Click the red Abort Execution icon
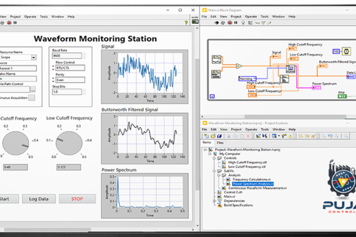 (230, 23)
